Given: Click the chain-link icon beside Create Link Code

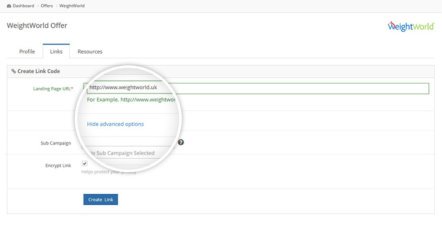Looking at the screenshot, I should (x=14, y=71).
